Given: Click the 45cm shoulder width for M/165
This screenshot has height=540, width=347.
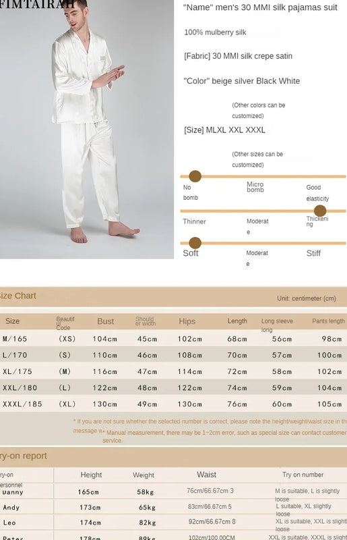Looking at the screenshot, I should [x=147, y=339].
